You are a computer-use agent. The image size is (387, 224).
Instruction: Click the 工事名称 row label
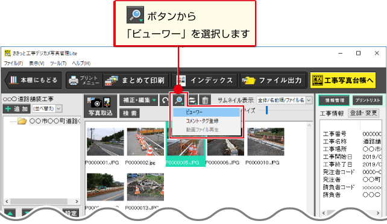tap(335, 142)
